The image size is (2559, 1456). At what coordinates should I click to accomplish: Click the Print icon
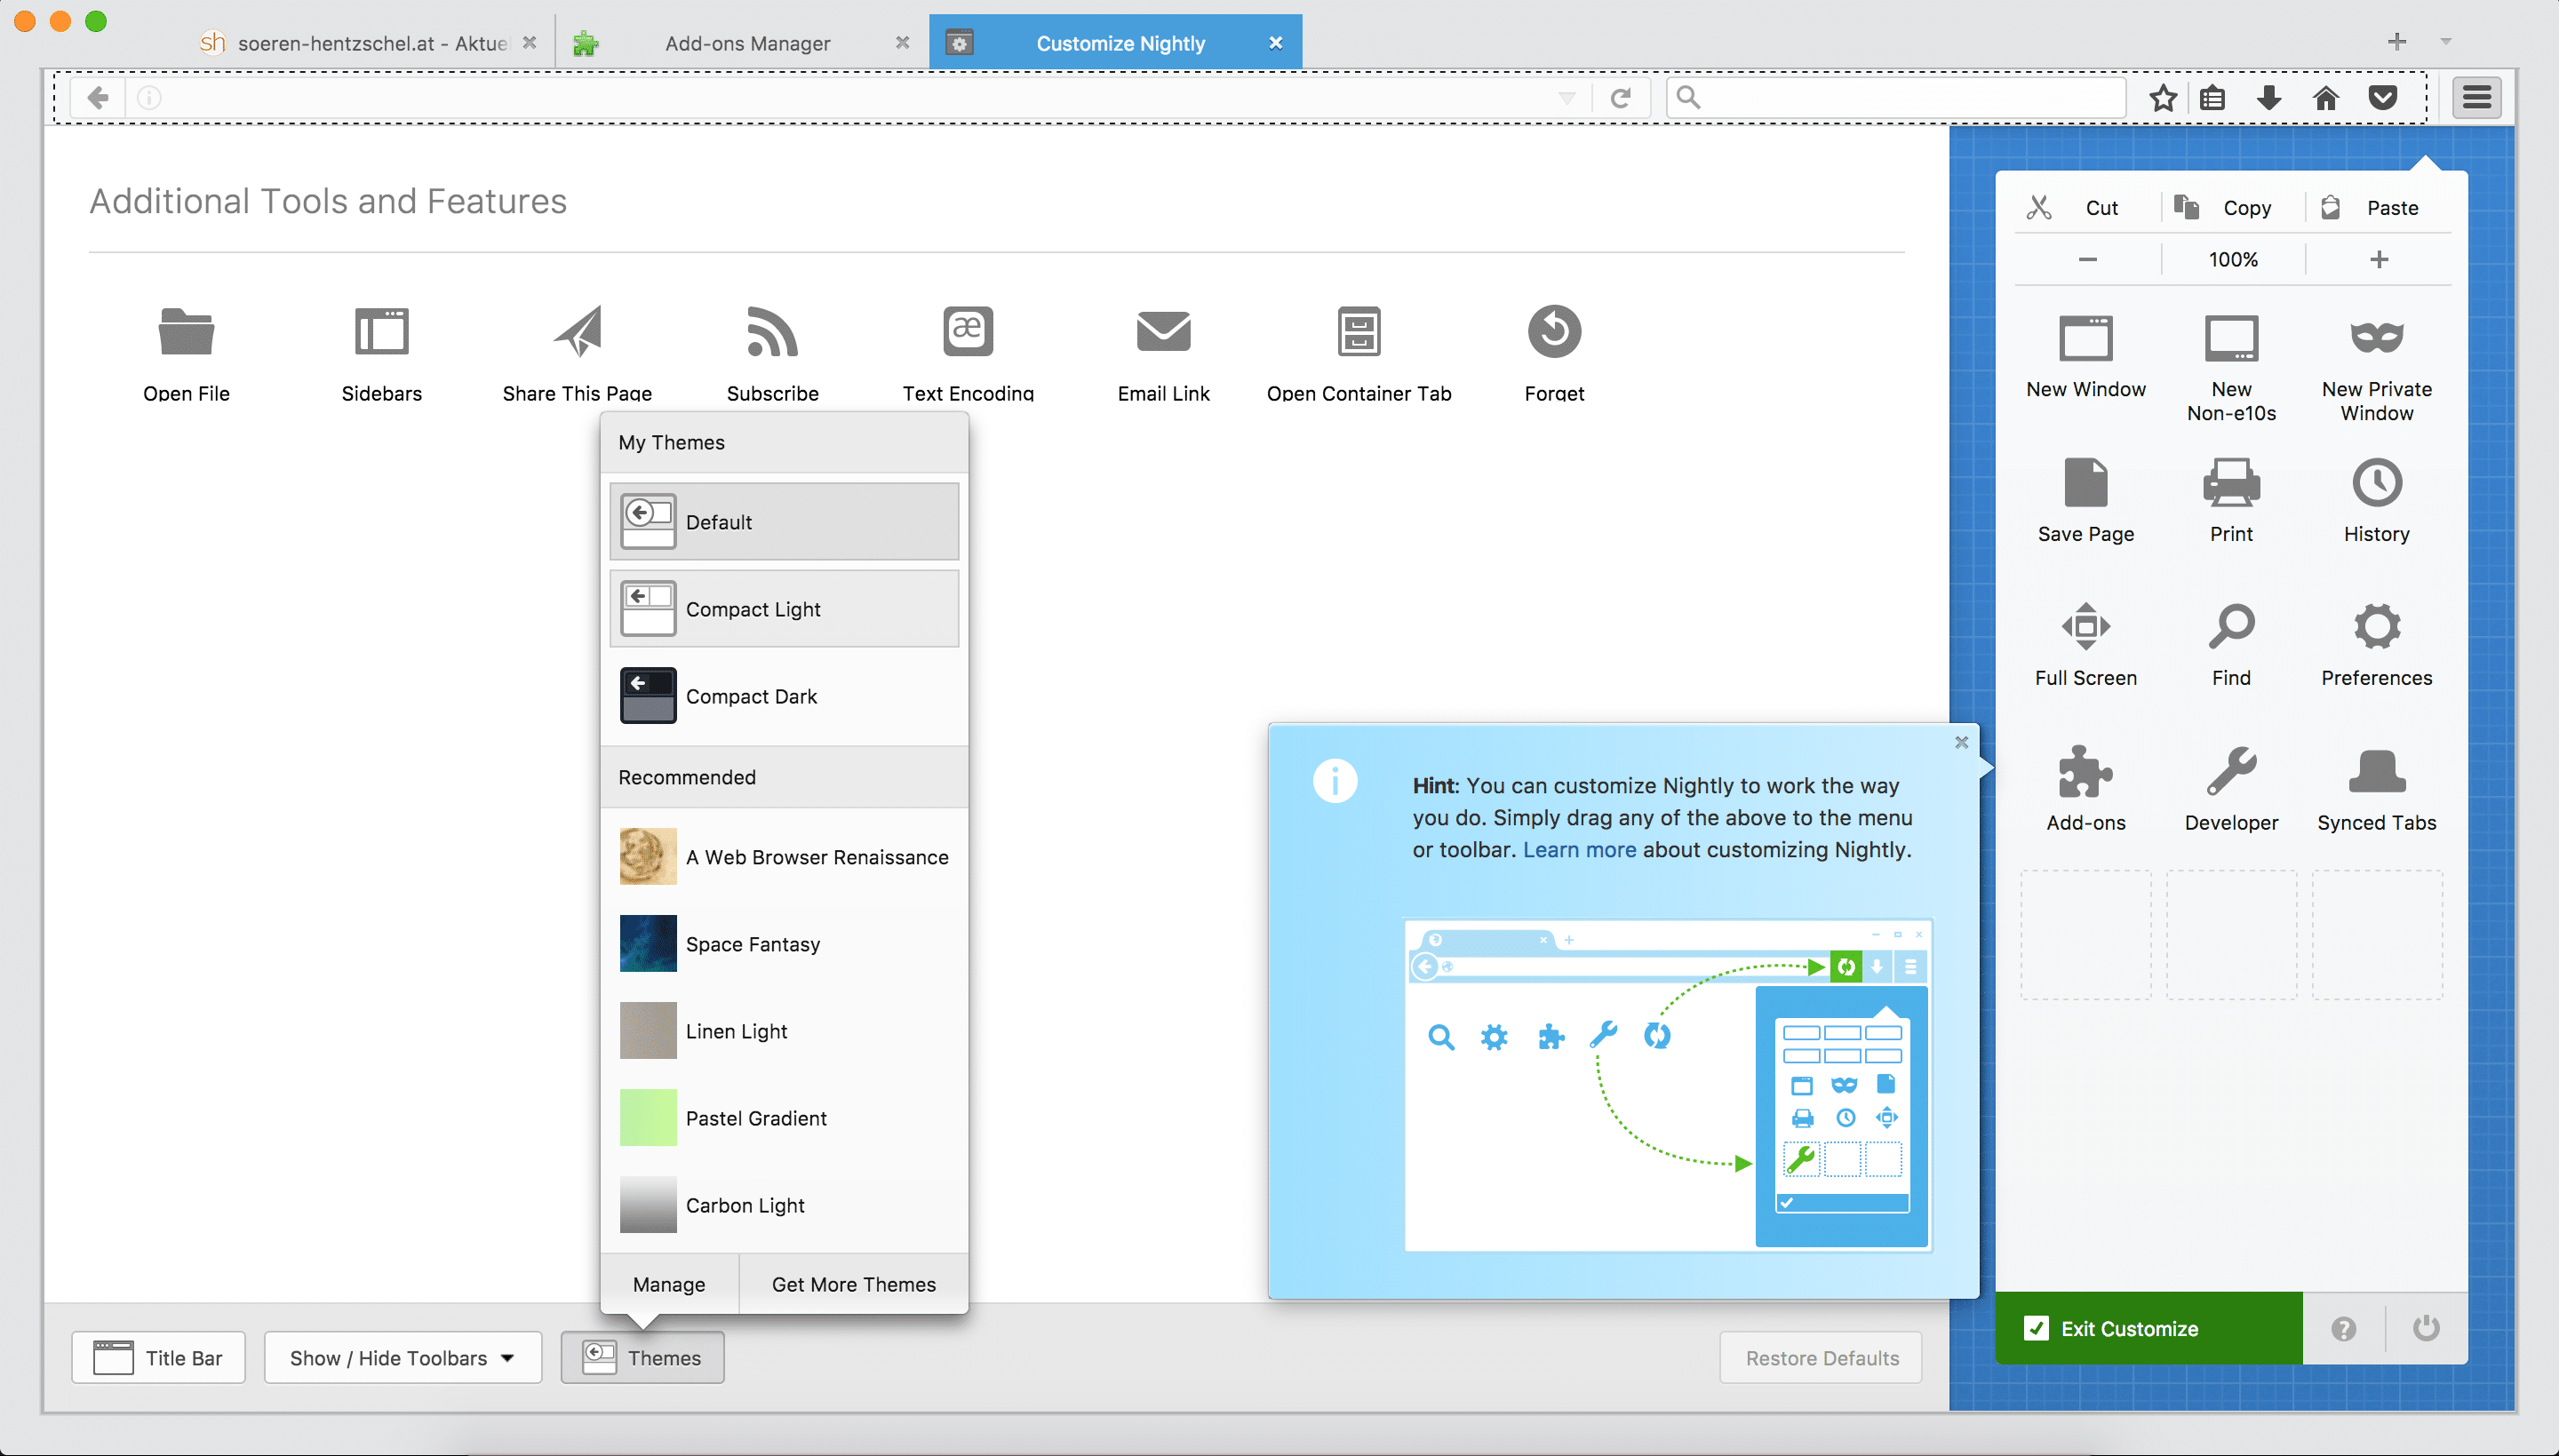(x=2231, y=483)
